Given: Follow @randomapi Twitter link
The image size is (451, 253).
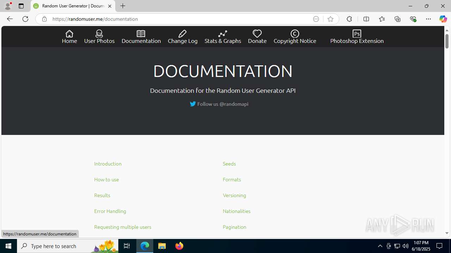Looking at the screenshot, I should pyautogui.click(x=219, y=104).
